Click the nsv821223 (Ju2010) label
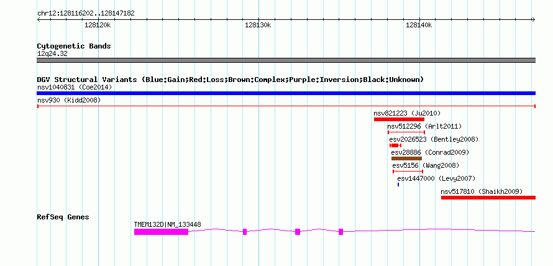The width and height of the screenshot is (553, 266). pos(407,113)
